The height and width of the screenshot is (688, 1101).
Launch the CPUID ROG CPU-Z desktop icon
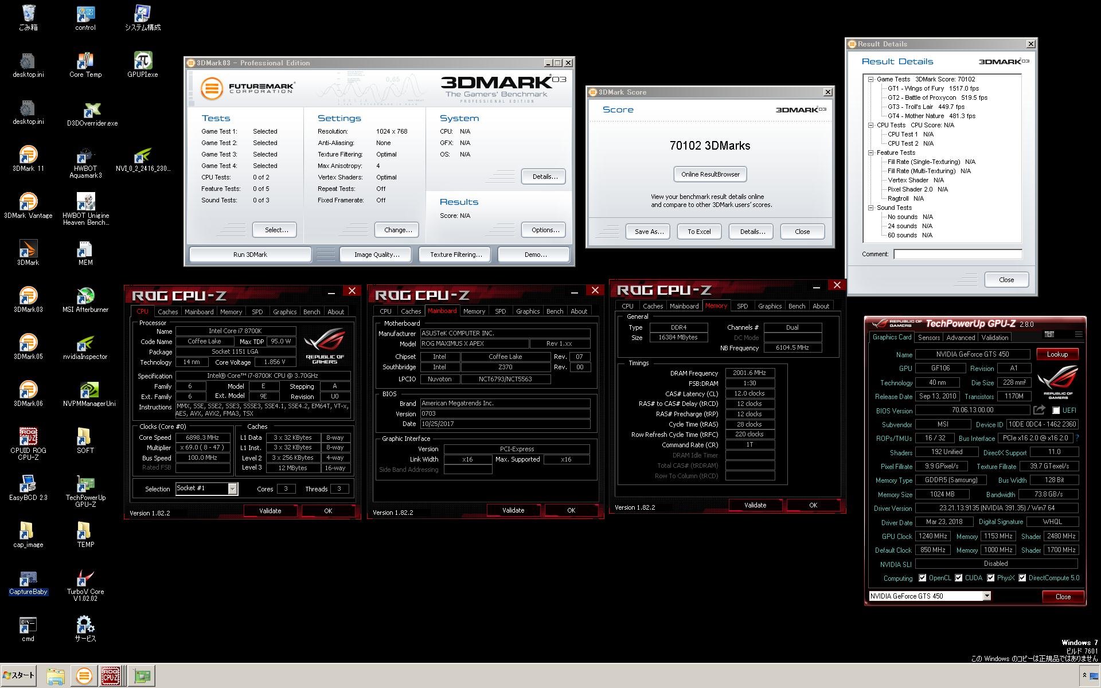click(28, 444)
